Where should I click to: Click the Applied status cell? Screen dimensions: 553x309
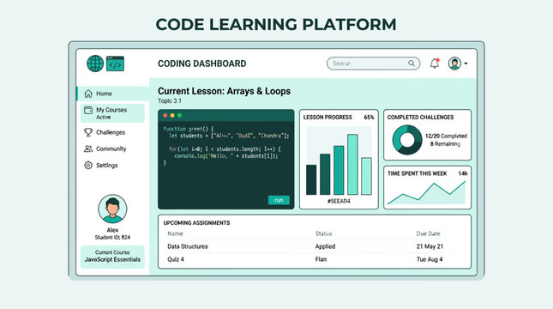pyautogui.click(x=325, y=246)
